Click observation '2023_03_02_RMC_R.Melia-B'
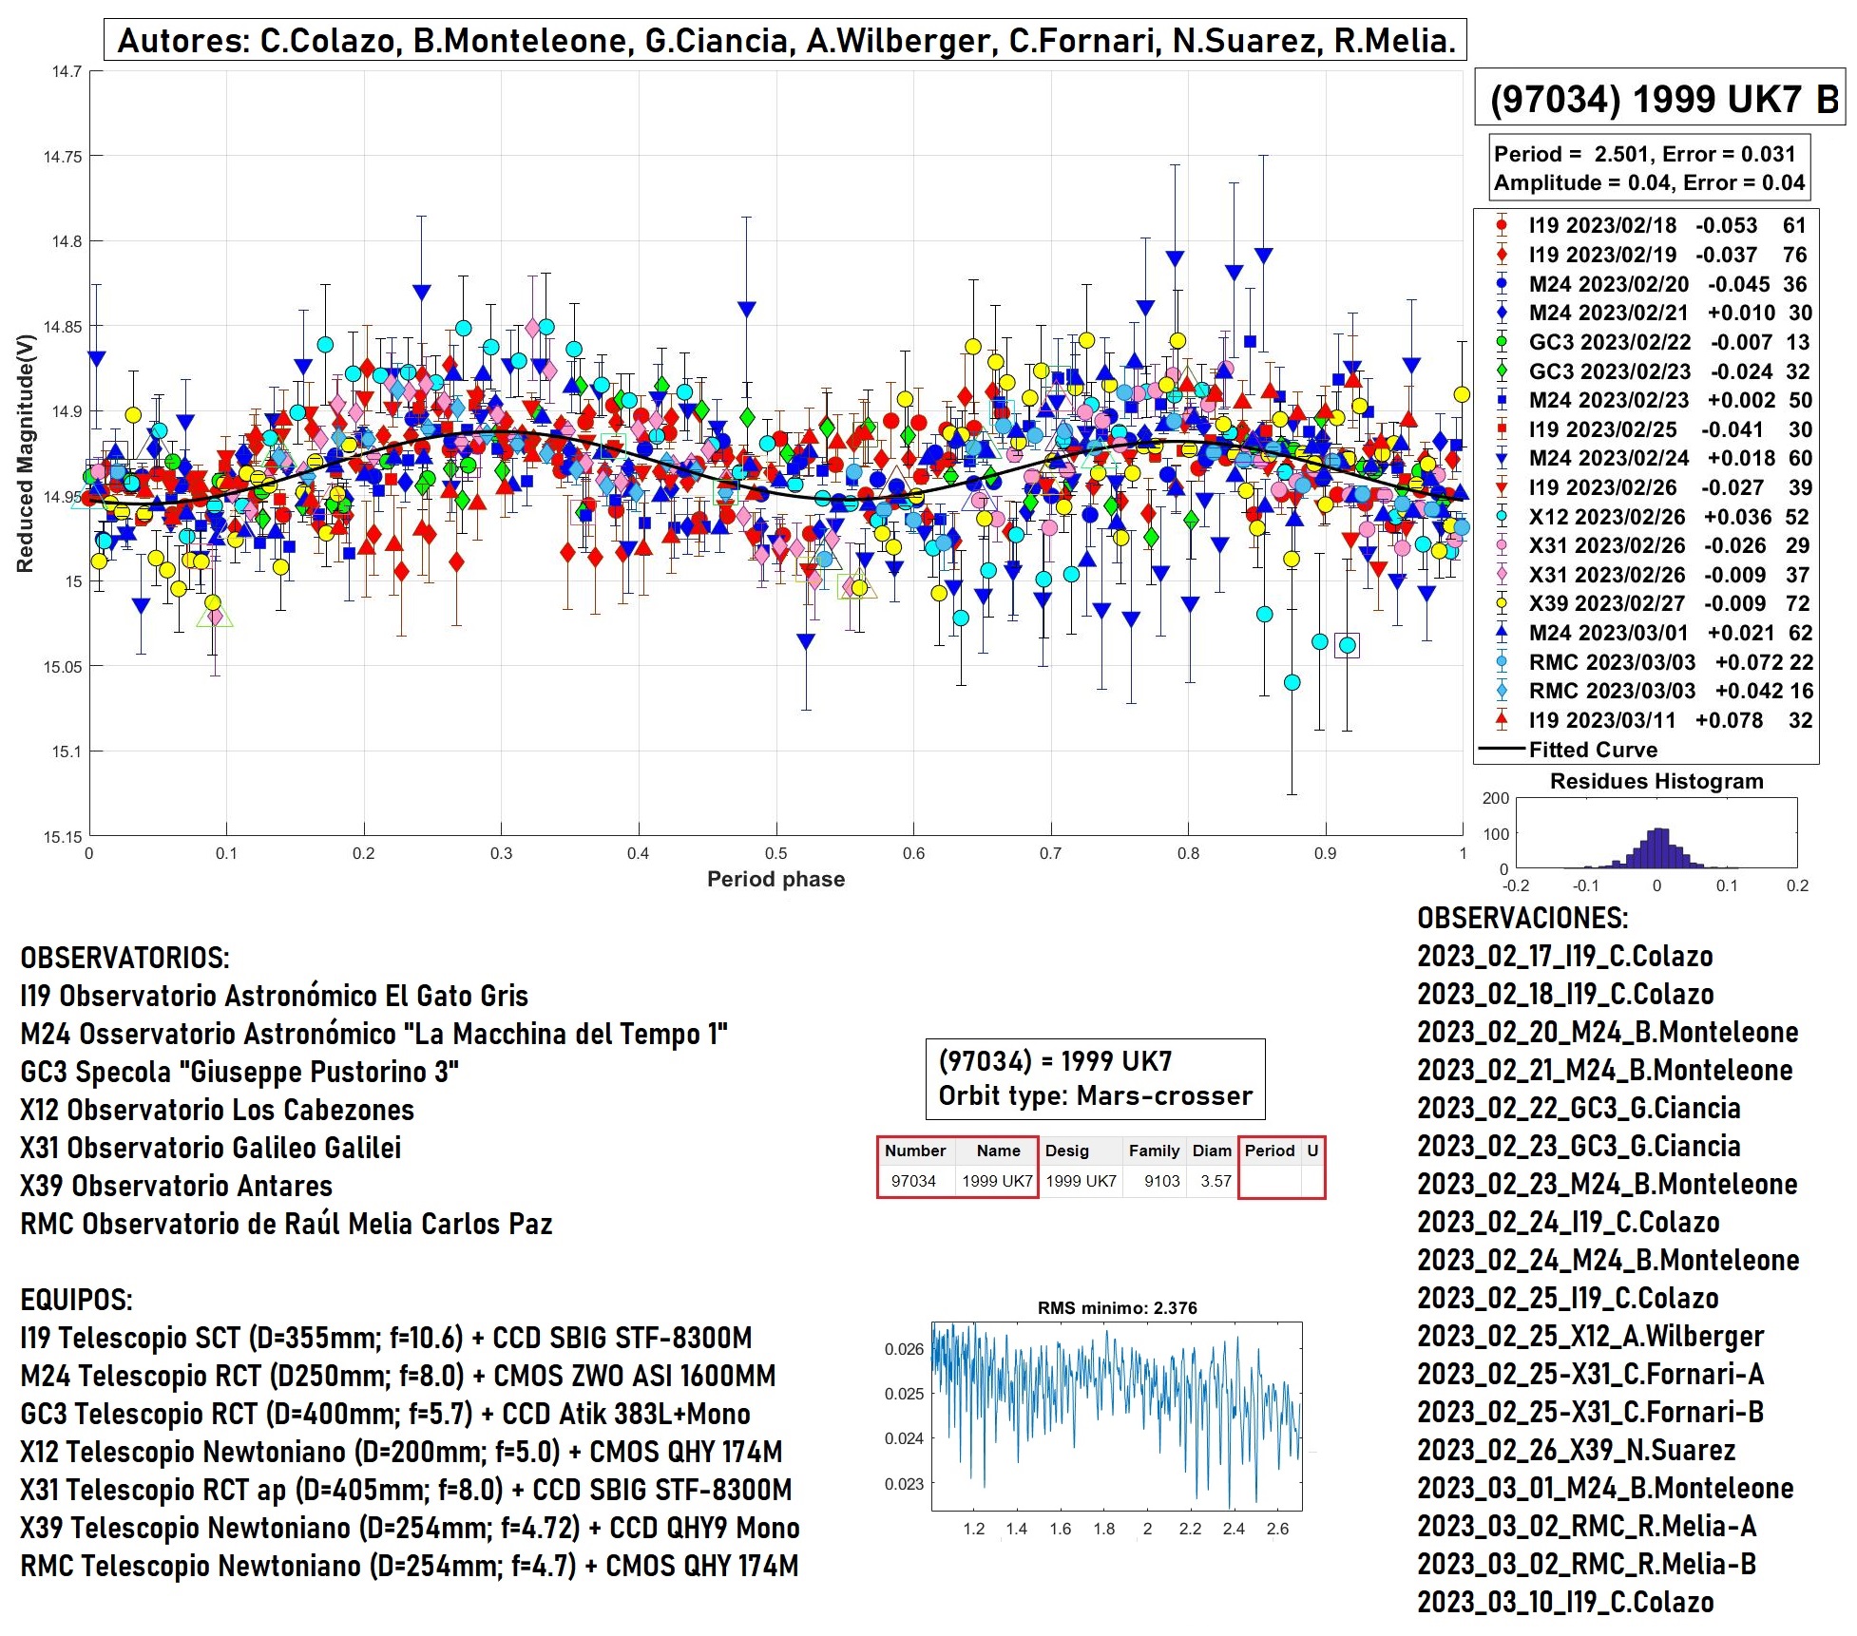The height and width of the screenshot is (1636, 1857). 1586,1564
